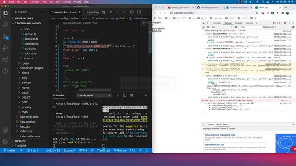Open the Selection menu in menu bar
The height and width of the screenshot is (166, 296).
[x=35, y=2]
